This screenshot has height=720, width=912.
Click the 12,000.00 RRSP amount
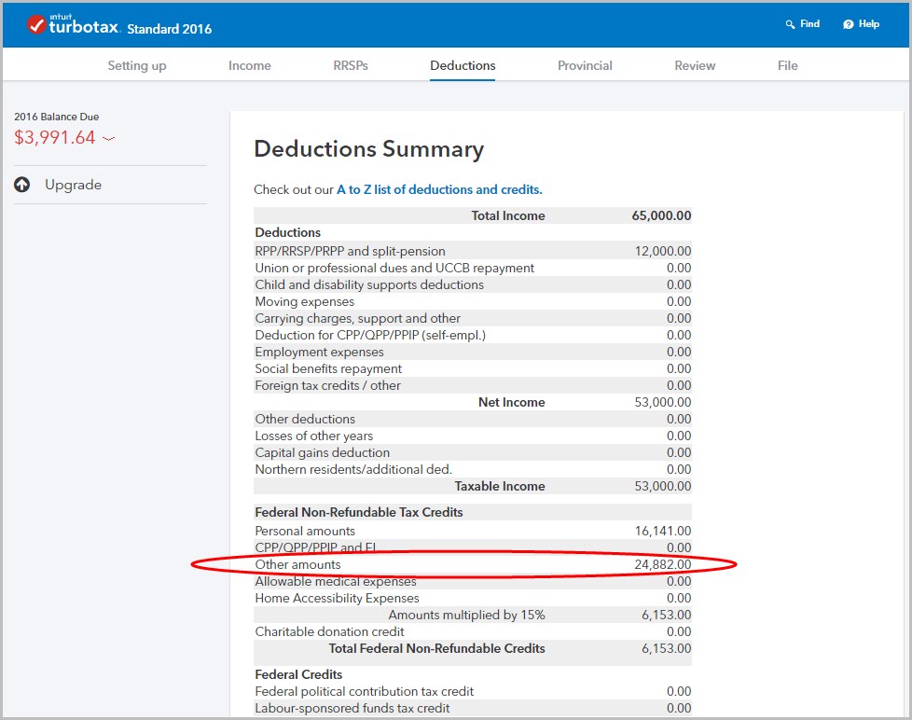click(662, 251)
